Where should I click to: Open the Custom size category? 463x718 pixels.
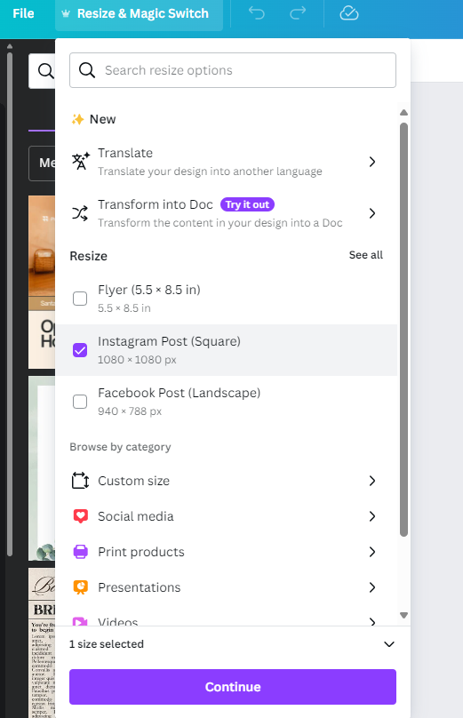click(x=227, y=481)
